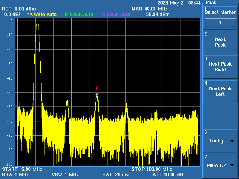This screenshot has width=239, height=179.
Task: Click the VBW 1 MHz setting
Action: point(65,175)
